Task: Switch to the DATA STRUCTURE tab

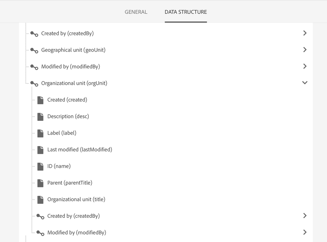Action: coord(186,12)
